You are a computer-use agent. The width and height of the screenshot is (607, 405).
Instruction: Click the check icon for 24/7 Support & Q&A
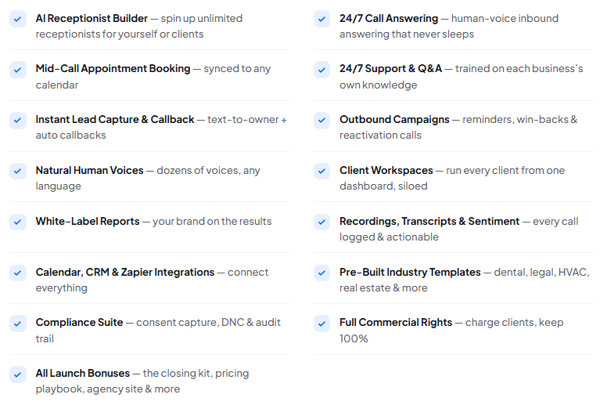click(x=321, y=70)
